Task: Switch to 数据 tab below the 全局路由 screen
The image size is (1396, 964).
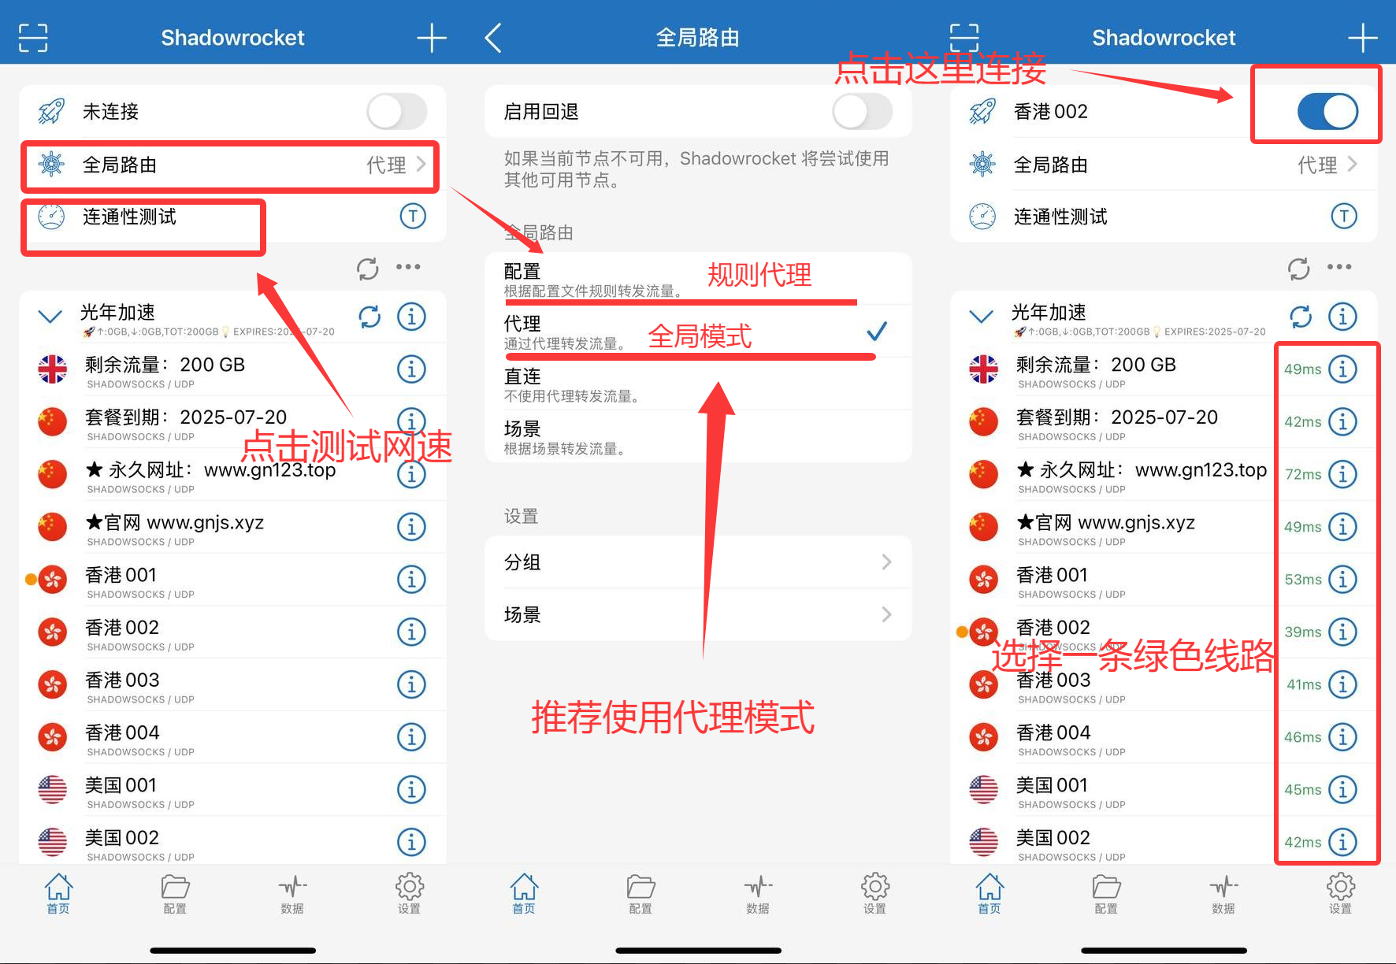Action: point(758,894)
